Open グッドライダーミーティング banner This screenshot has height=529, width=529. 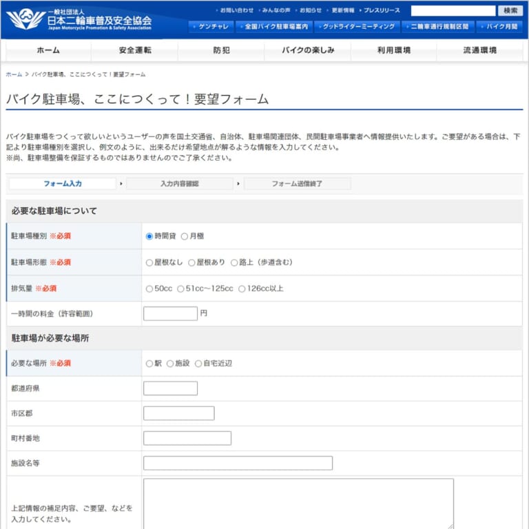pyautogui.click(x=357, y=26)
